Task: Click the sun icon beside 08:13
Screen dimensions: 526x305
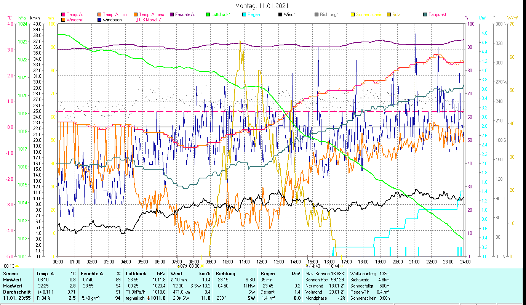Action: (17, 266)
